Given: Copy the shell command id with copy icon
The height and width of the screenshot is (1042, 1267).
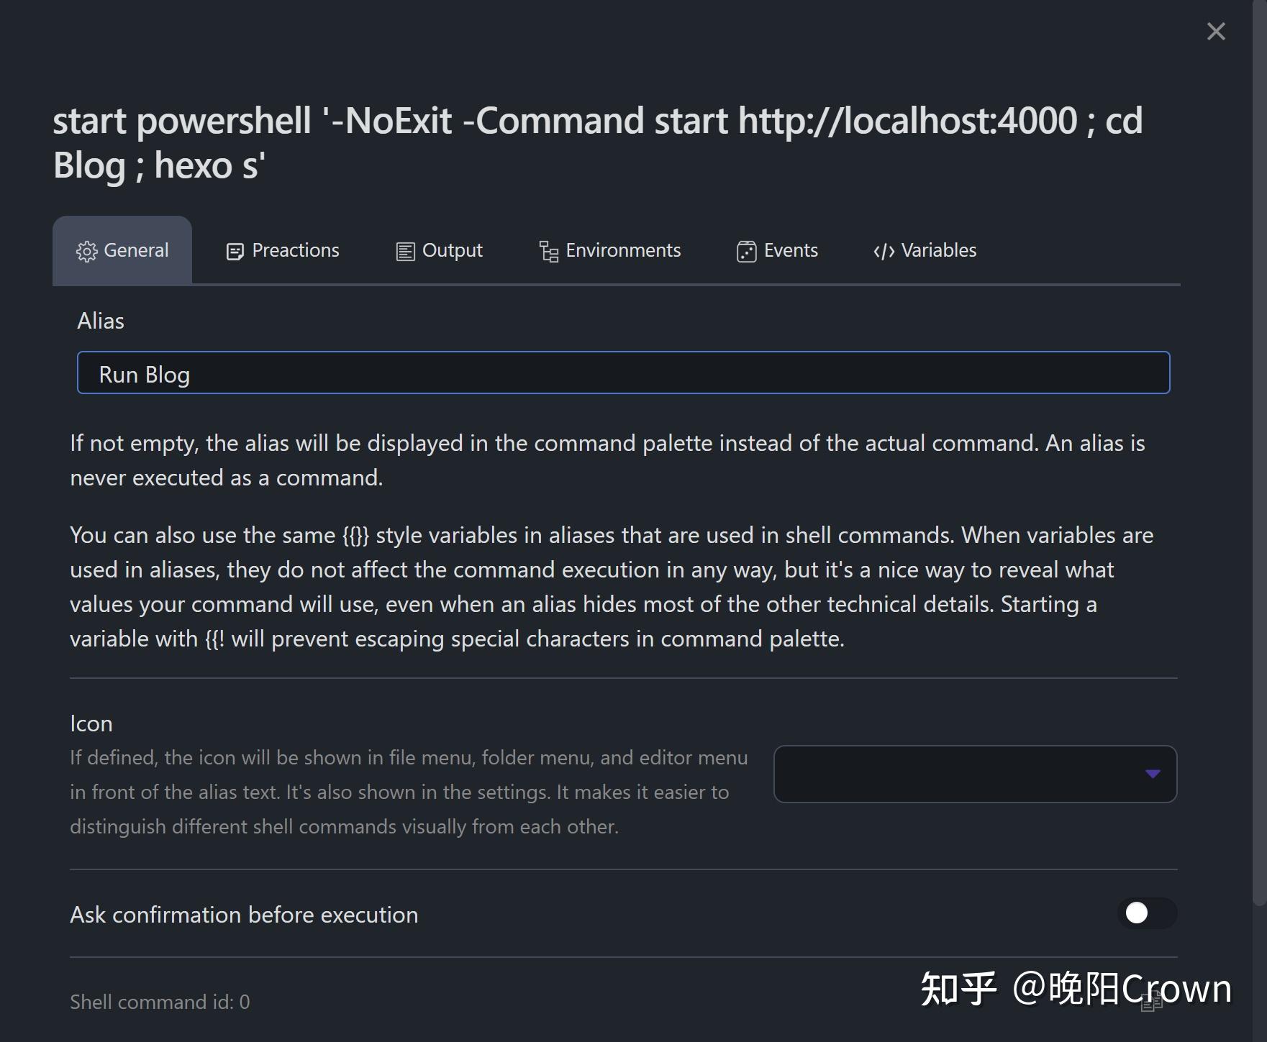Looking at the screenshot, I should (x=1151, y=1000).
